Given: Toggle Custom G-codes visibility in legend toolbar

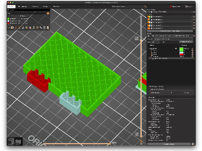Looking at the screenshot, I should click(37, 27).
